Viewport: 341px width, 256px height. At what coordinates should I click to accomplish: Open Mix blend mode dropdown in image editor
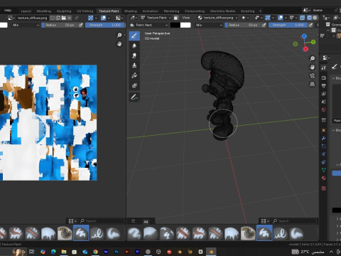coord(26,25)
